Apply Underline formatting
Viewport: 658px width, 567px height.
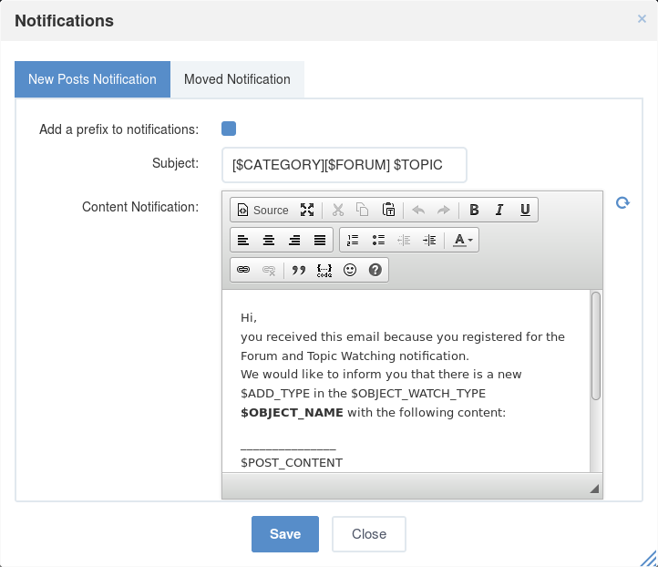point(525,210)
